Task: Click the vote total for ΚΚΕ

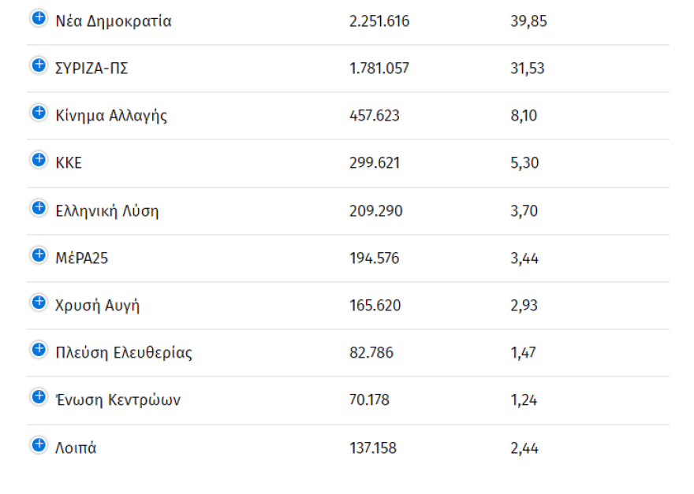Action: [x=375, y=163]
